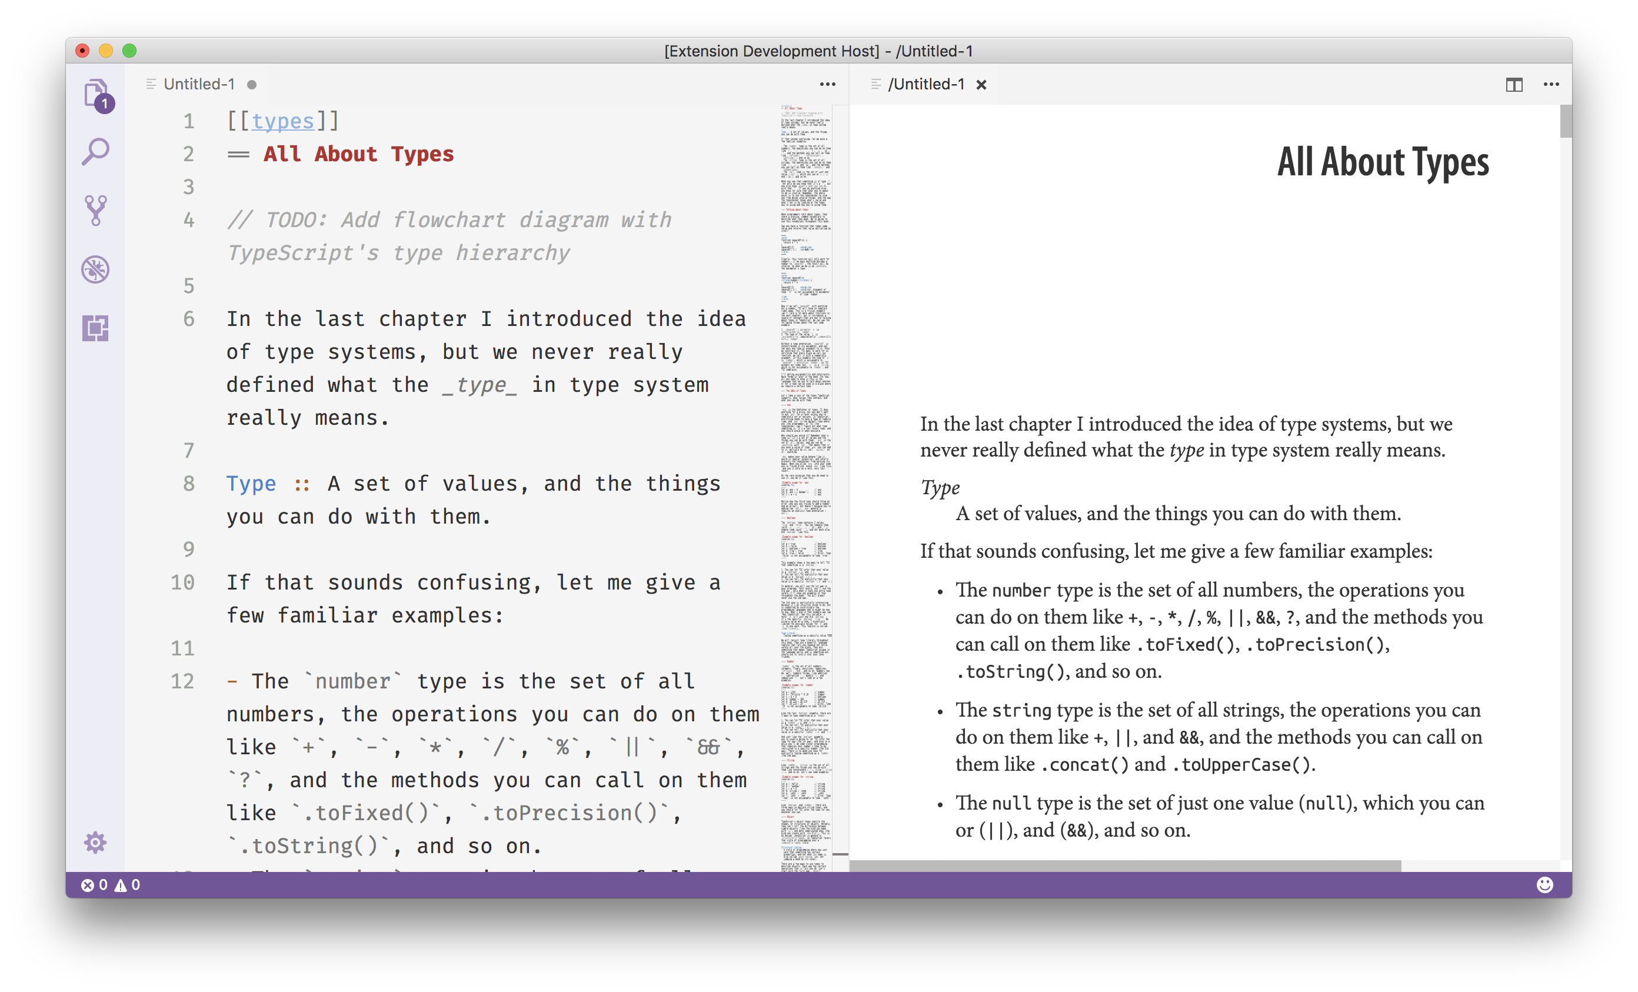This screenshot has width=1638, height=992.
Task: Click the split editor icon
Action: (1514, 85)
